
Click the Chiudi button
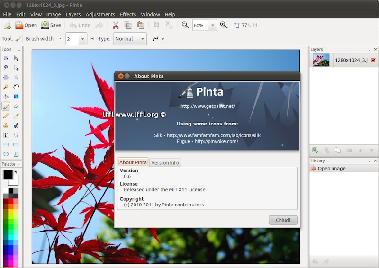coord(283,220)
